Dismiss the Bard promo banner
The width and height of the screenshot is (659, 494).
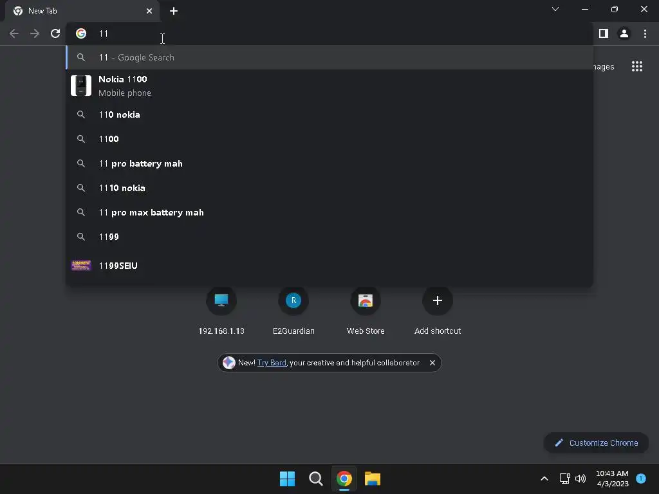point(432,363)
